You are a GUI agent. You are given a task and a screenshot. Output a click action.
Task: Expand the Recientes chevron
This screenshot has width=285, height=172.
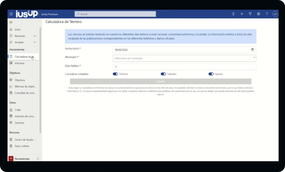(x=35, y=36)
